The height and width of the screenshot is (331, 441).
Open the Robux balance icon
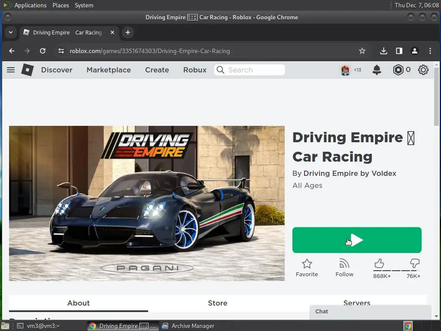coord(398,70)
